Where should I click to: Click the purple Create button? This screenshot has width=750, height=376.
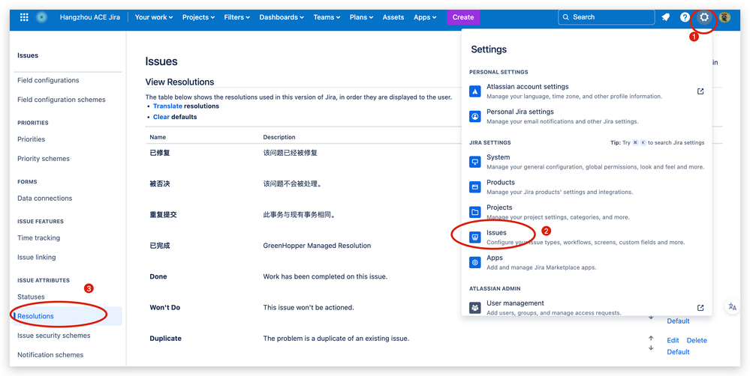point(463,17)
